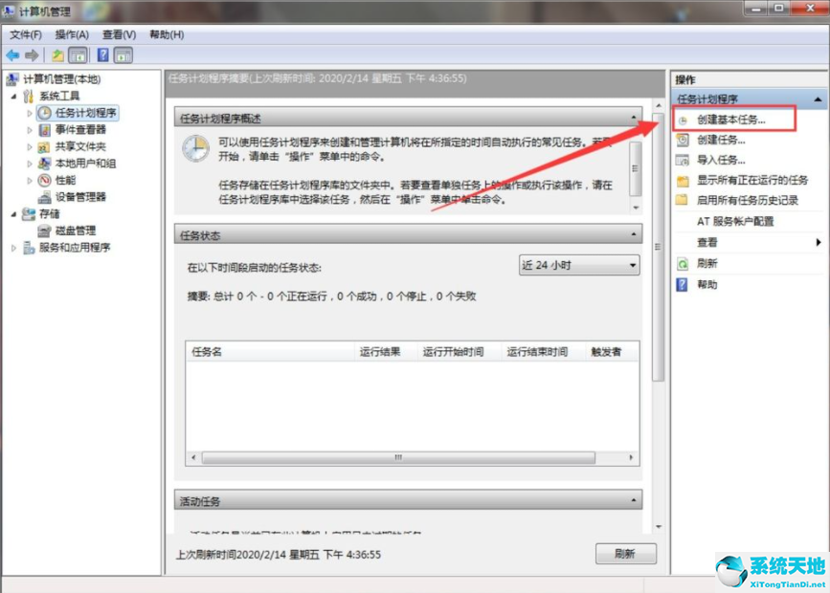Screen dimensions: 830x593
Task: Open the Help toolbar icon
Action: tap(101, 55)
